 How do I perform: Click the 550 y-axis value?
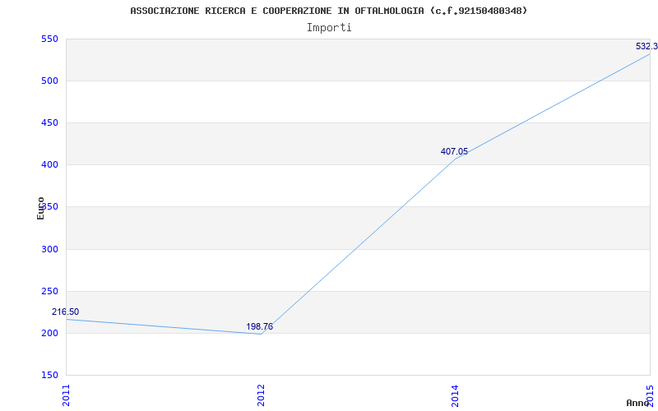[x=49, y=39]
